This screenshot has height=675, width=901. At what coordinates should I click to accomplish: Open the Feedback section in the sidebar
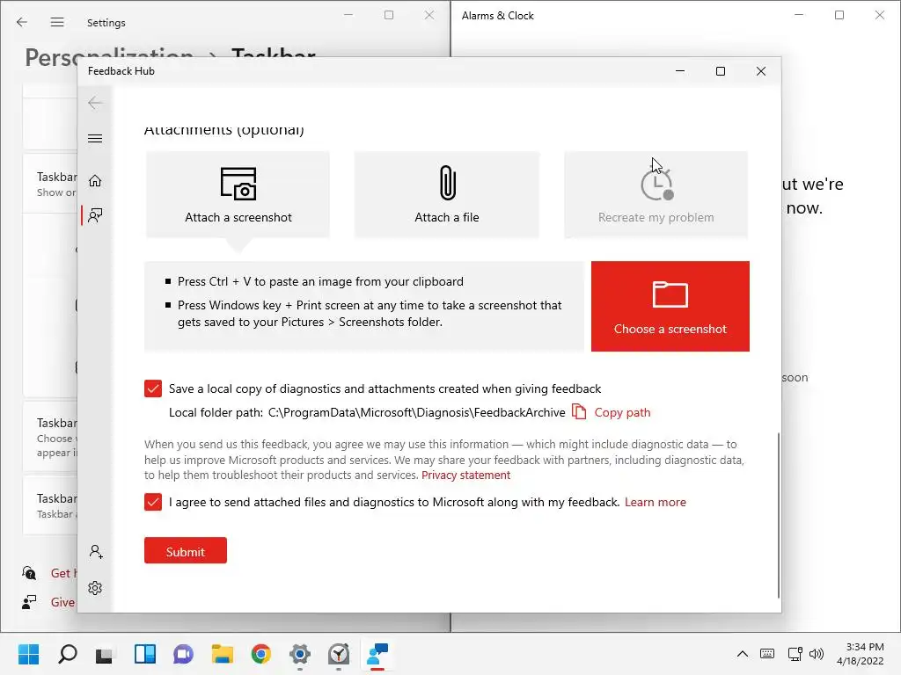pos(95,215)
